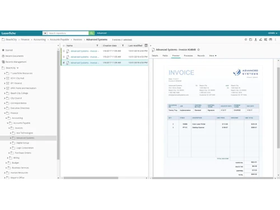This screenshot has width=280, height=210.
Task: Click document icon in preview title
Action: (x=153, y=50)
